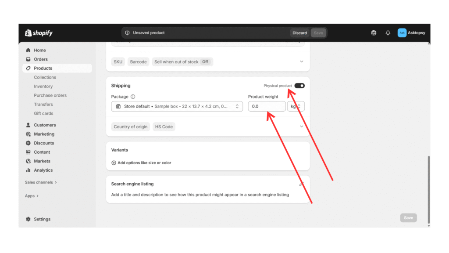Toggle the Physical product switch
This screenshot has width=449, height=253.
299,86
